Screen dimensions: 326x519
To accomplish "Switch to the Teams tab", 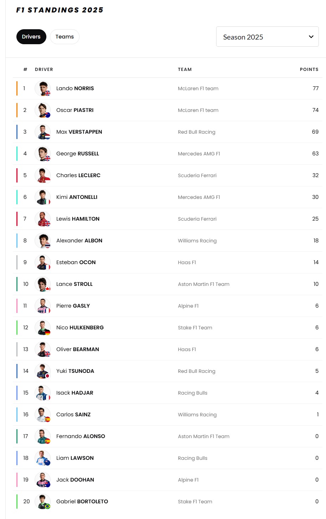I will coord(65,37).
